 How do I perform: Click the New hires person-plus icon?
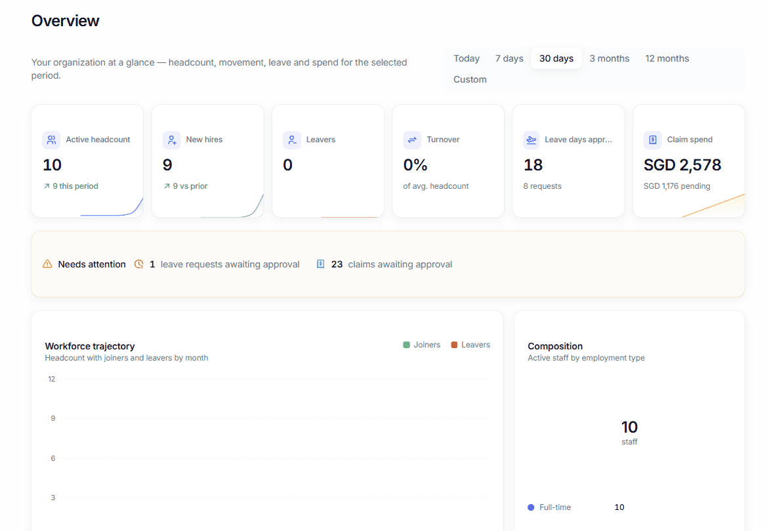click(172, 140)
